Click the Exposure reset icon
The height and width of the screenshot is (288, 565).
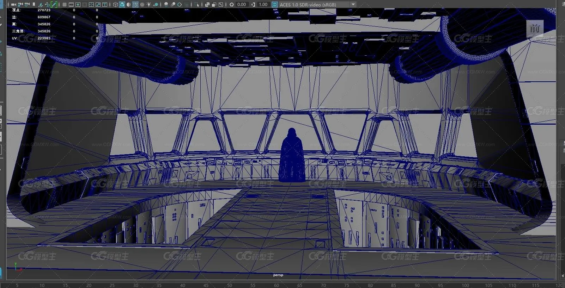pyautogui.click(x=232, y=5)
